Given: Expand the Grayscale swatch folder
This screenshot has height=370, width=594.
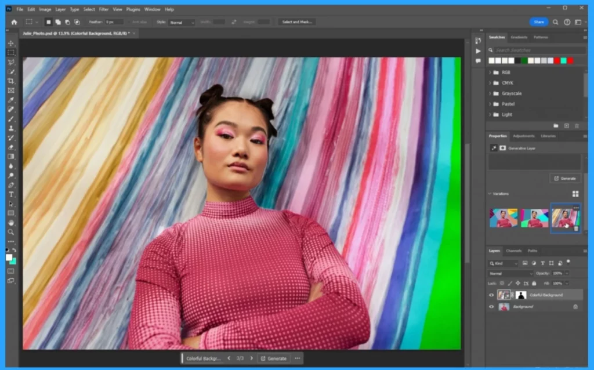Looking at the screenshot, I should click(490, 93).
